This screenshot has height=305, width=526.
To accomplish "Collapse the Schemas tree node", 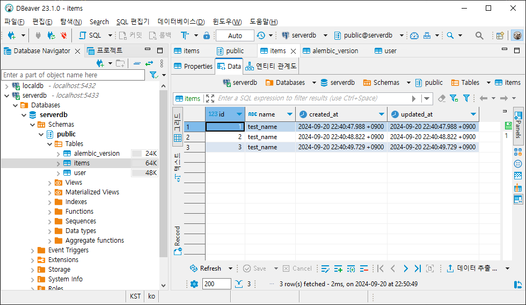I will [x=33, y=125].
